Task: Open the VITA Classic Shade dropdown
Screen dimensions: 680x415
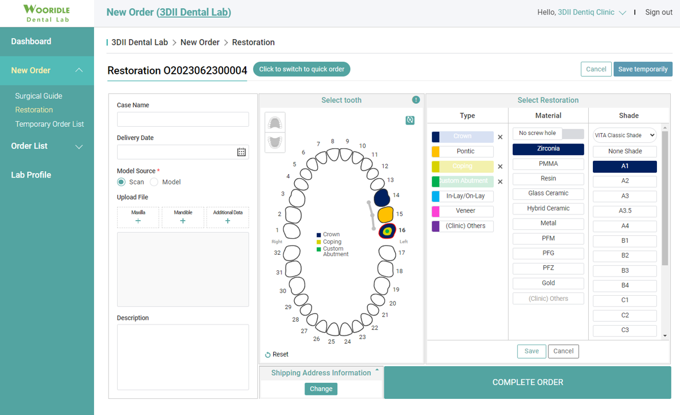Action: tap(624, 135)
